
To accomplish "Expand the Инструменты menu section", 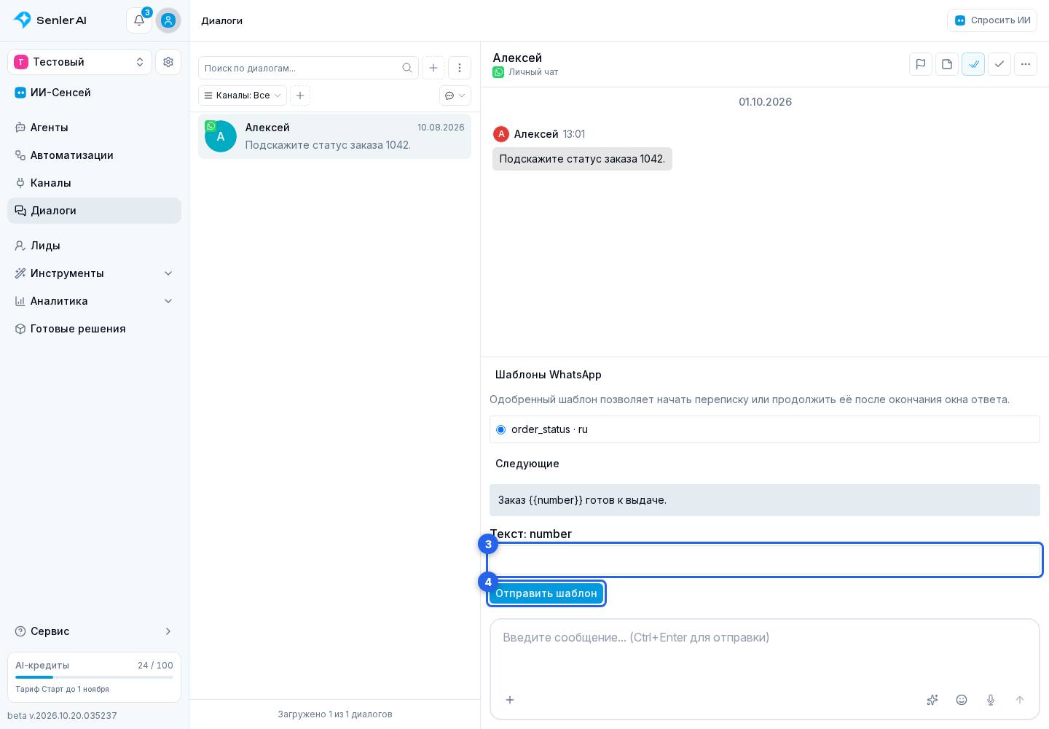I will pos(94,273).
